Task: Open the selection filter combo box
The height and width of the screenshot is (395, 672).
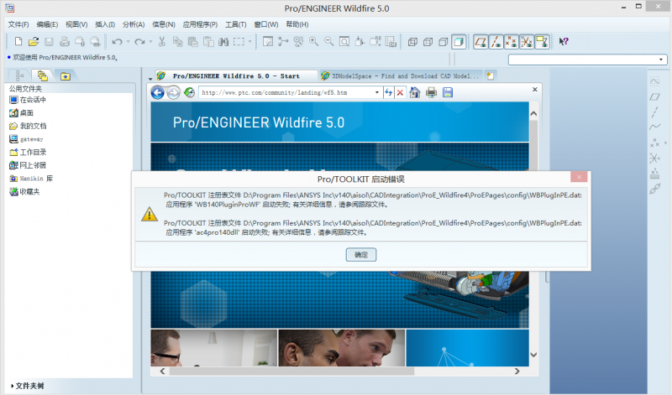Action: click(587, 60)
